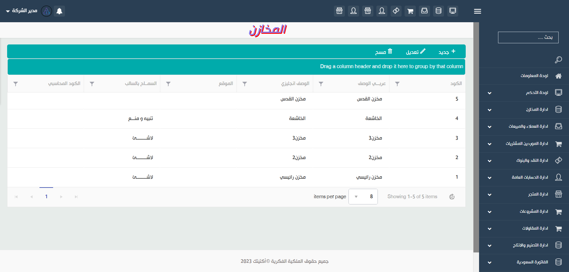569x272 pixels.
Task: Expand لوحة التحكم chevron
Action: tap(489, 93)
